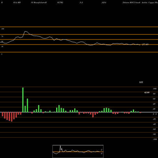The width and height of the screenshot is (158, 158).
Task: Click the MR axis label -20
Action: coord(154,119)
